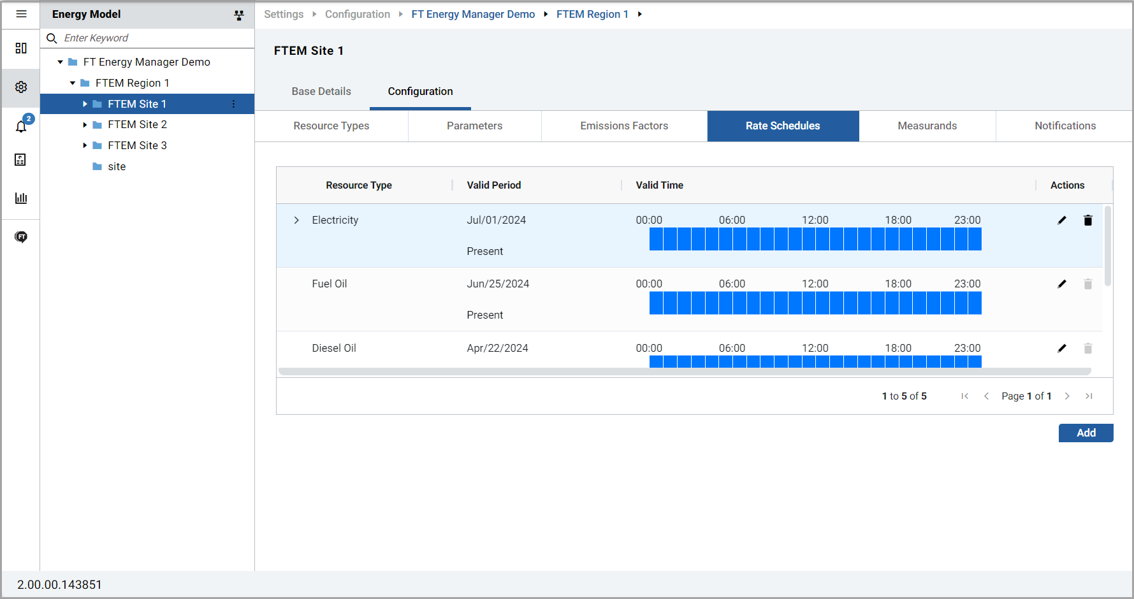Click the Enter Keyword search field
The width and height of the screenshot is (1134, 599).
[153, 38]
